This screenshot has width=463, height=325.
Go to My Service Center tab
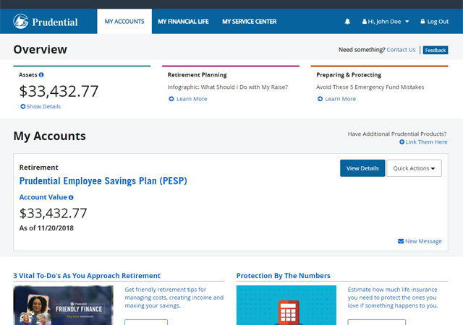point(249,22)
